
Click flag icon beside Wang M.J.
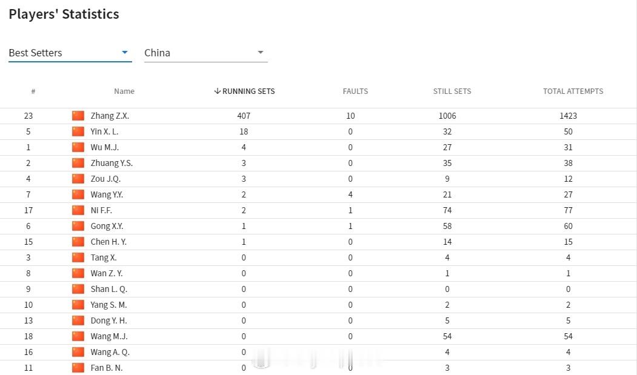point(78,336)
